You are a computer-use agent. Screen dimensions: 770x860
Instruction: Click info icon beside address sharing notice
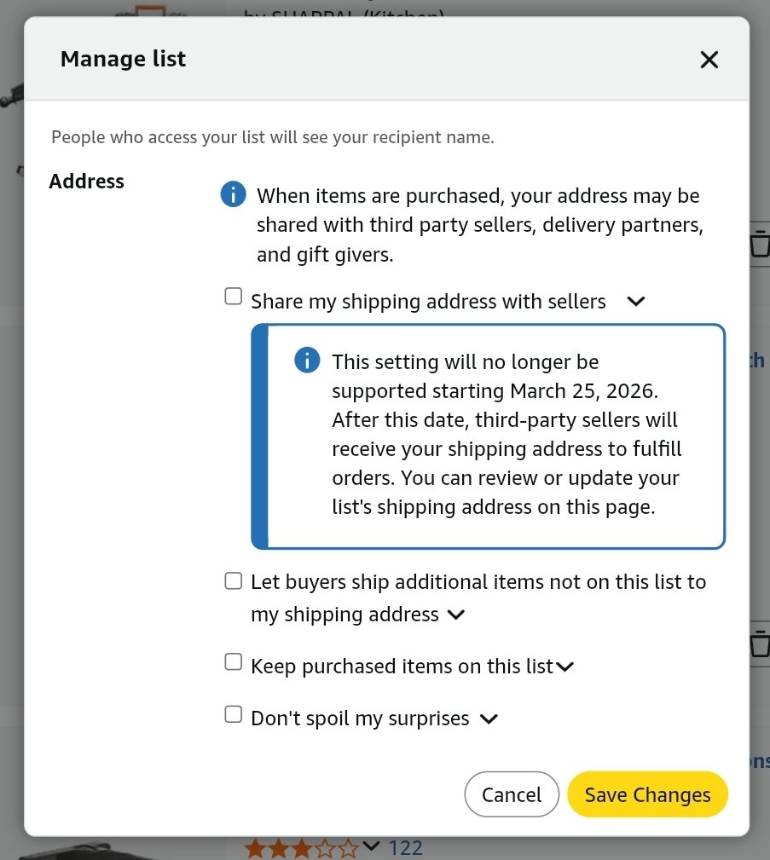[x=234, y=194]
